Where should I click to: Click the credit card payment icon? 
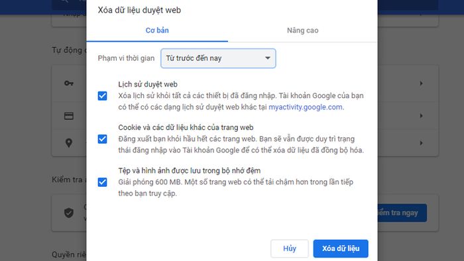point(69,116)
